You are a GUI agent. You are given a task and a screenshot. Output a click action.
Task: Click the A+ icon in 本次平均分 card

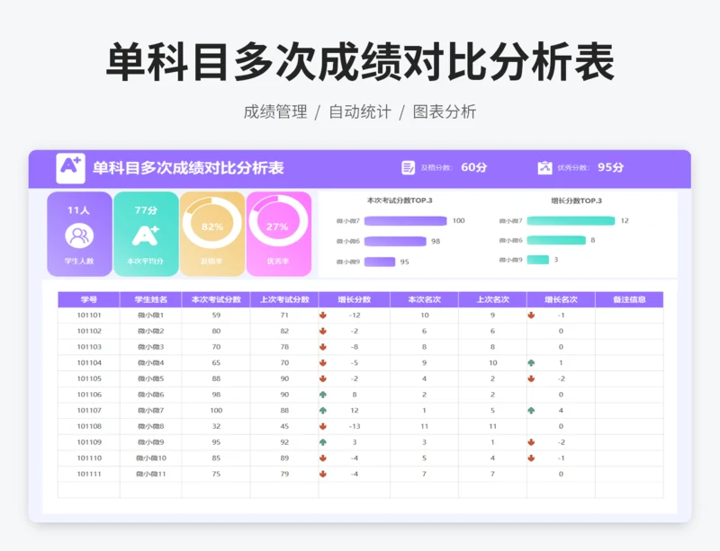click(x=145, y=236)
